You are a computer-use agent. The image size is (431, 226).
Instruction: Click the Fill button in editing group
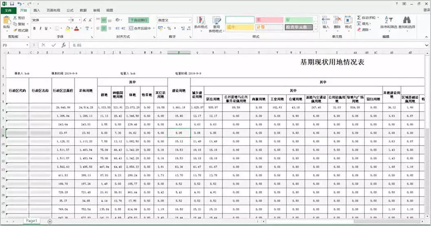pos(363,24)
